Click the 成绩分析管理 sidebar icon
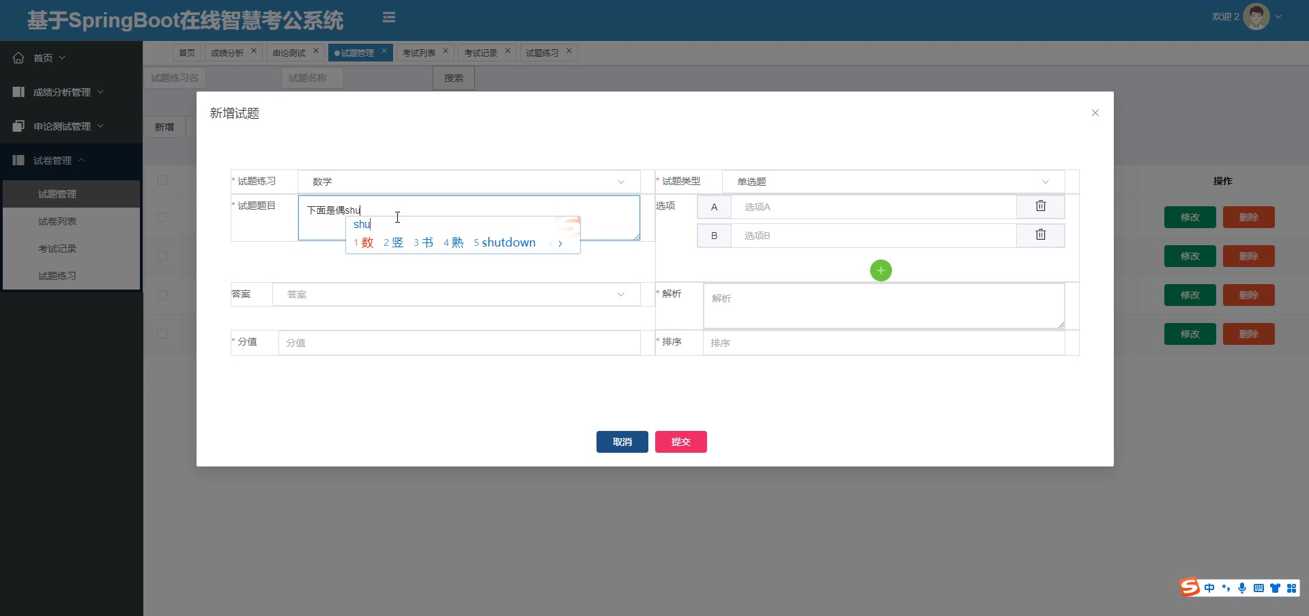Image resolution: width=1309 pixels, height=616 pixels. point(18,92)
